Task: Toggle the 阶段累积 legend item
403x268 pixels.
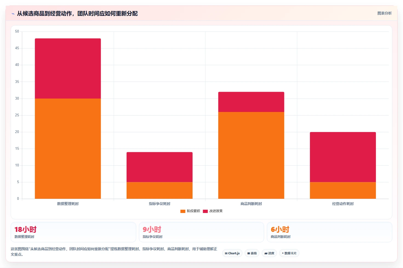Action: (x=190, y=211)
